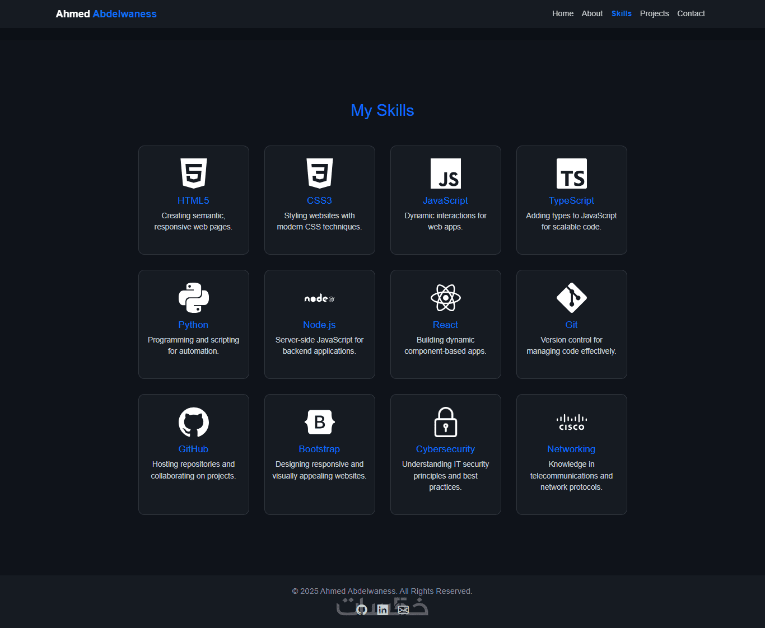
Task: Open the LinkedIn icon in the footer
Action: [x=382, y=610]
